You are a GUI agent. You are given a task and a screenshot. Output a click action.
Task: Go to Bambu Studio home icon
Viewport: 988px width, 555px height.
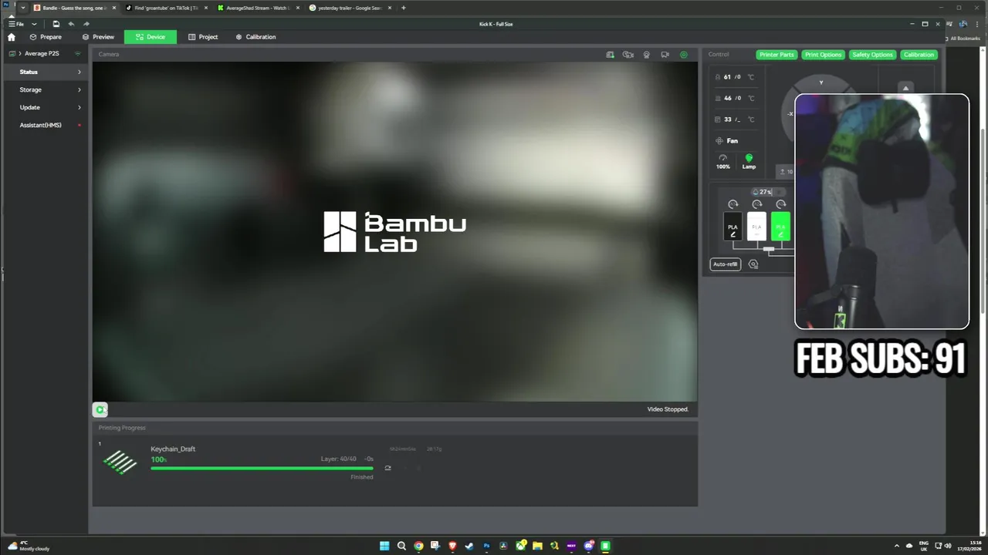pyautogui.click(x=11, y=37)
